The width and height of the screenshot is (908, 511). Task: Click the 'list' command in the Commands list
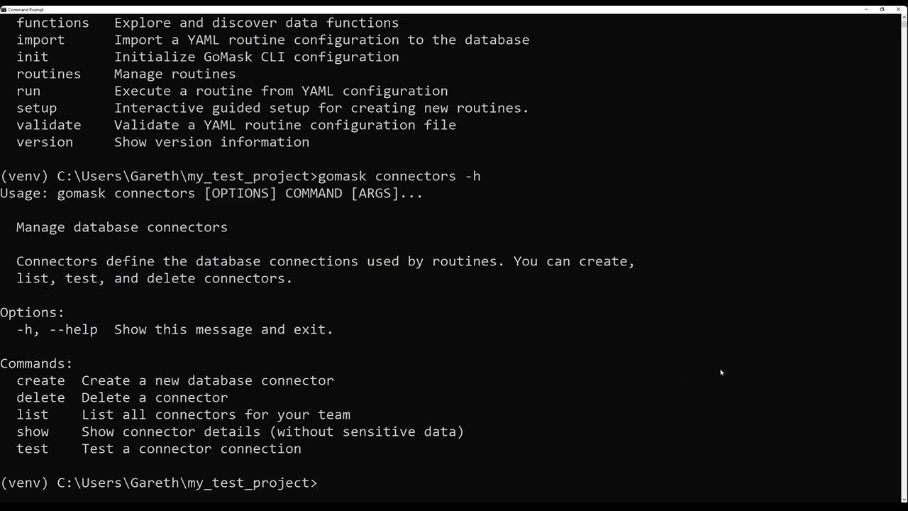click(x=33, y=415)
